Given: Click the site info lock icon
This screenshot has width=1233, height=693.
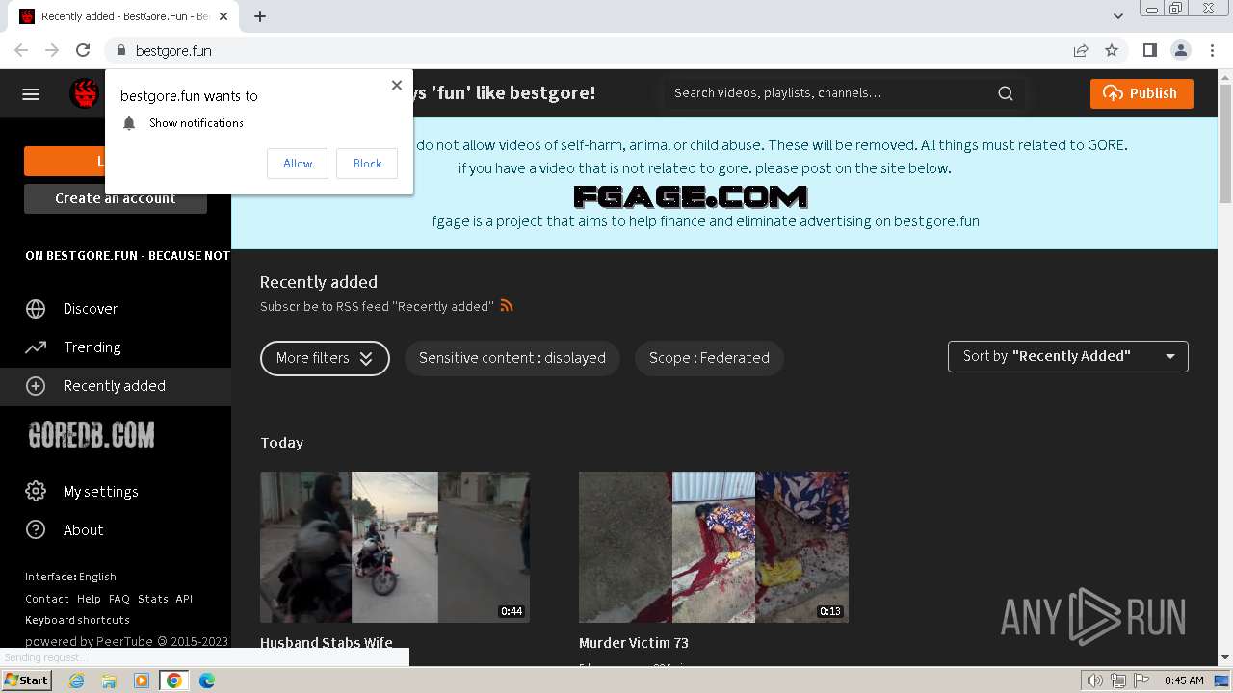Looking at the screenshot, I should click(x=121, y=50).
